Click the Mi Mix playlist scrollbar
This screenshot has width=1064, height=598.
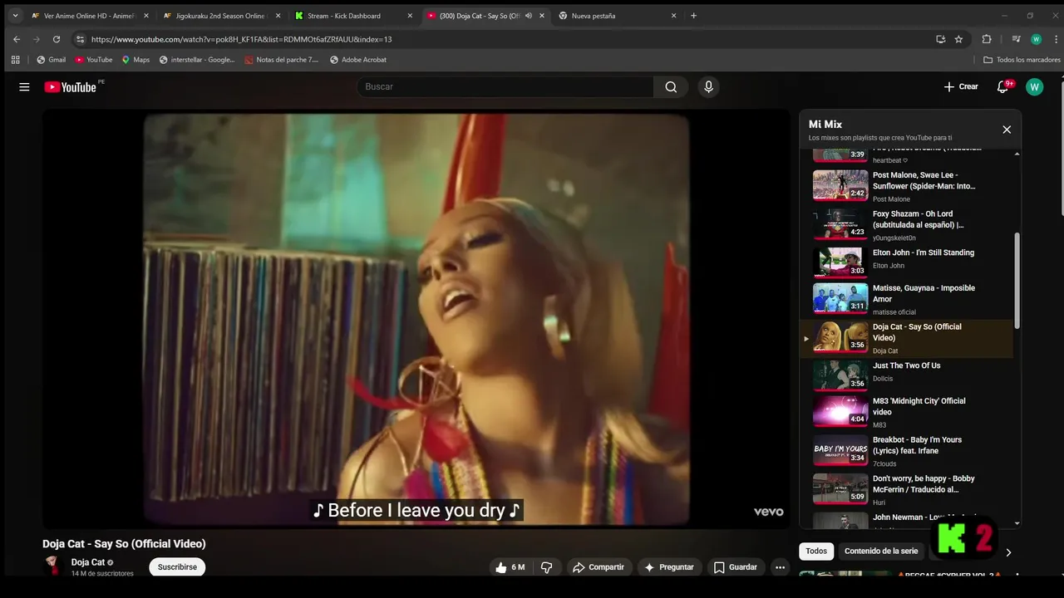(1017, 281)
